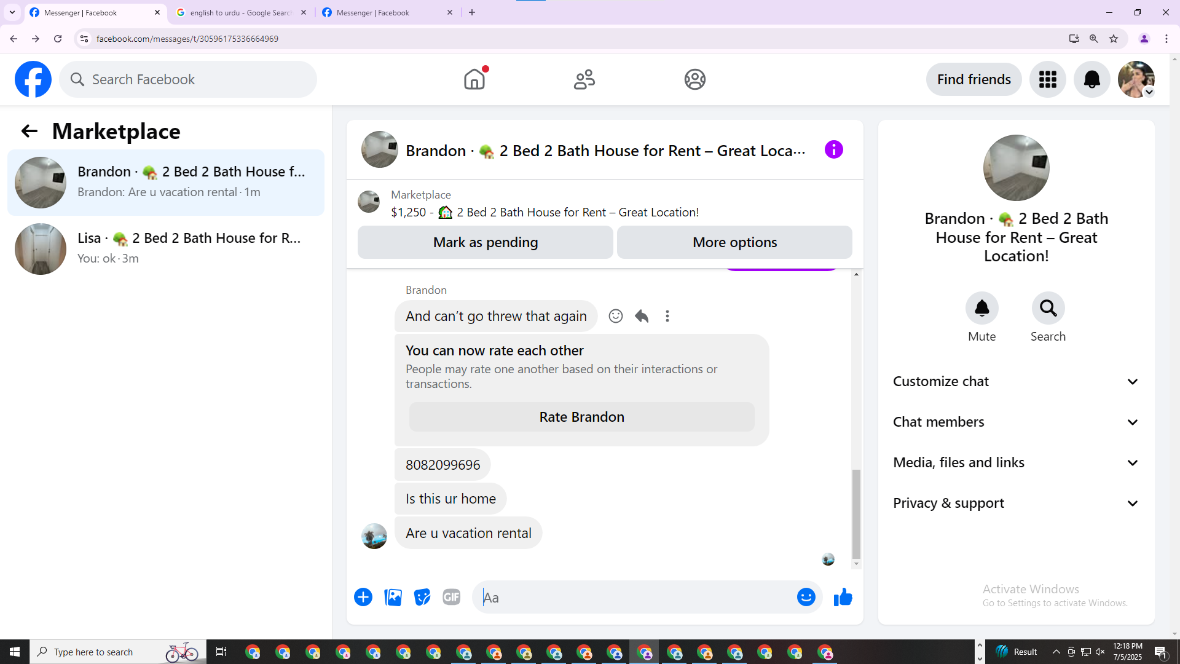Mute this conversation
The image size is (1180, 664).
pos(981,309)
